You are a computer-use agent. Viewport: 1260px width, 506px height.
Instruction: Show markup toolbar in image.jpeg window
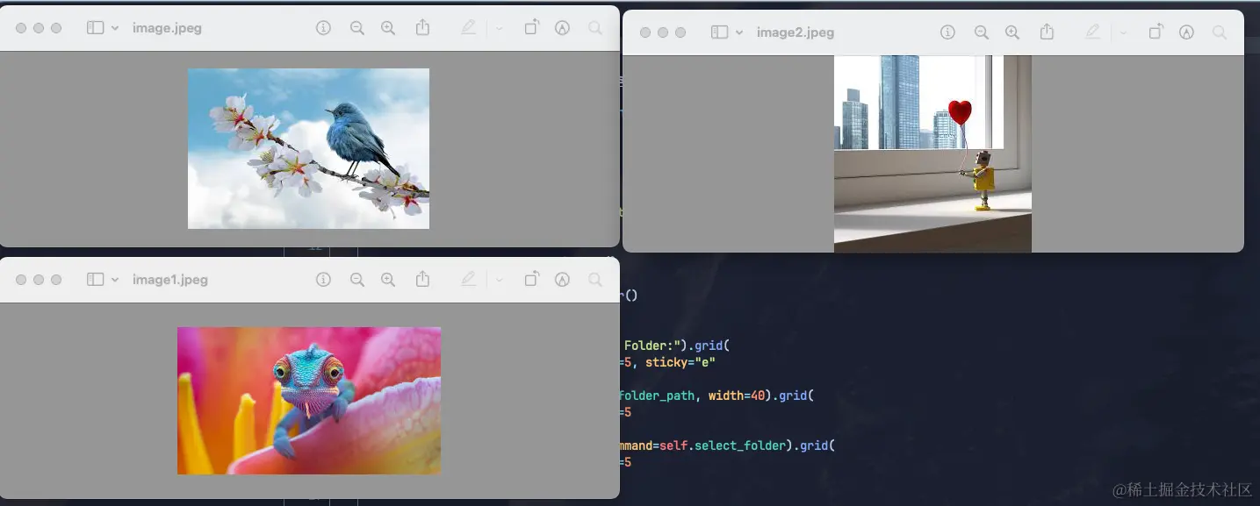(x=563, y=28)
